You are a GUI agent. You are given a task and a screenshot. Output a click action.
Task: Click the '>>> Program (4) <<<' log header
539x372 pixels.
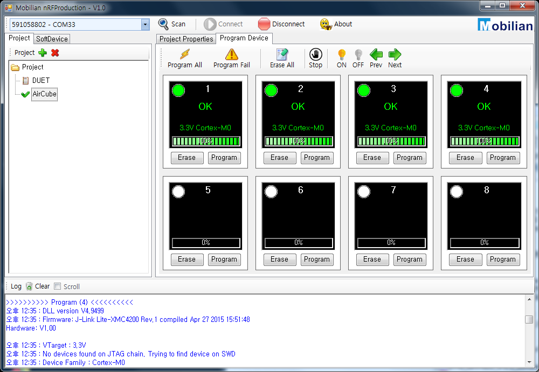point(70,302)
